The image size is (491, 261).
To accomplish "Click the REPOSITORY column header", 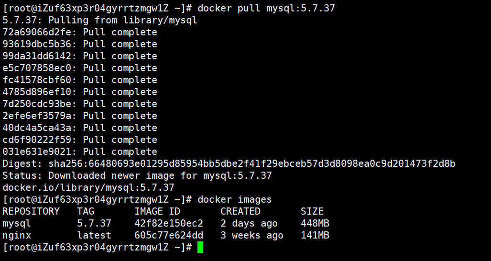I will pyautogui.click(x=31, y=211).
